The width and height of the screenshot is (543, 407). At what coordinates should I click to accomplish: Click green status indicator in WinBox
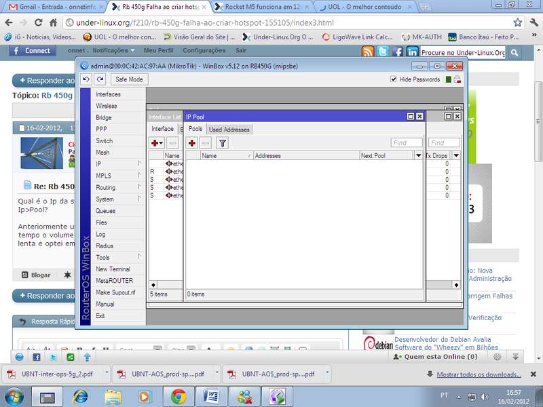(449, 79)
